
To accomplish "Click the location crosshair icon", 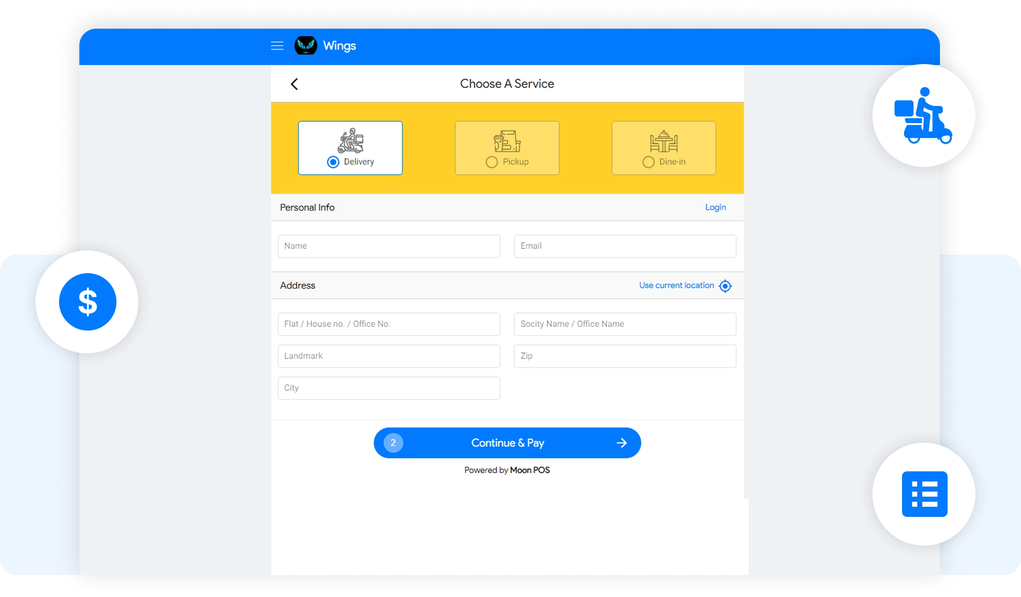I will click(x=725, y=286).
